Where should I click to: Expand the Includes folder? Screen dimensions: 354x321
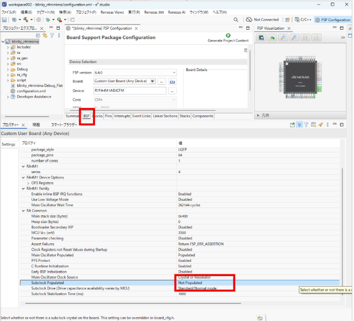tap(8, 47)
